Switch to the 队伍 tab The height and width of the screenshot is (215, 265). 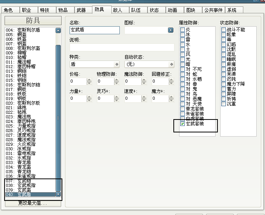tap(138, 10)
